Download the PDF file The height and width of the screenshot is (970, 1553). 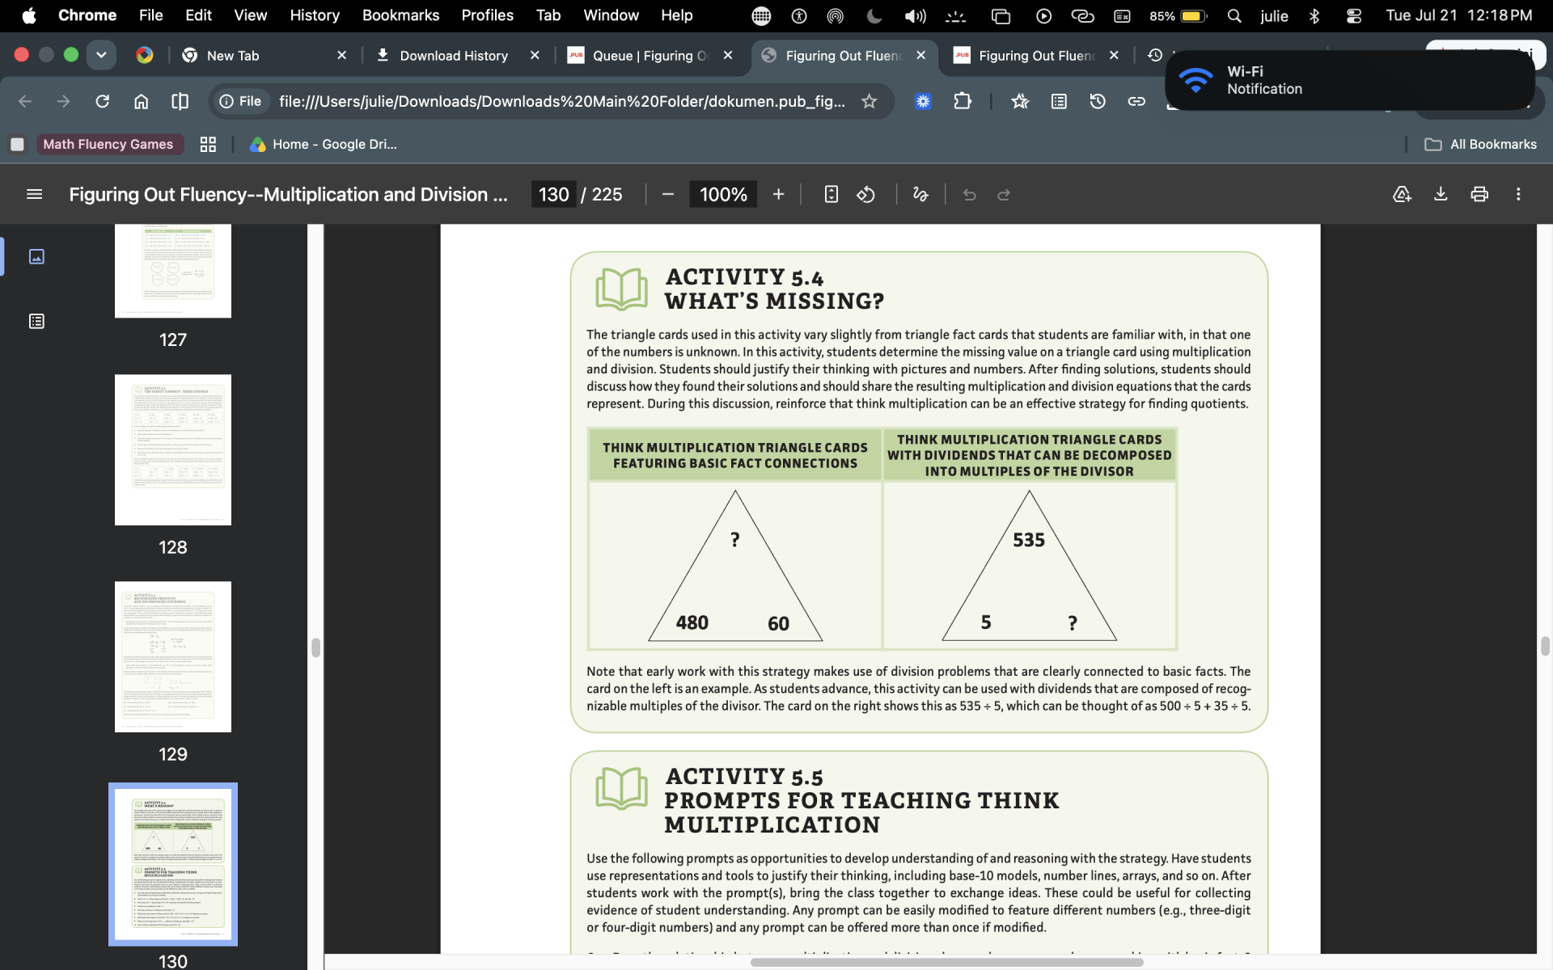point(1441,194)
